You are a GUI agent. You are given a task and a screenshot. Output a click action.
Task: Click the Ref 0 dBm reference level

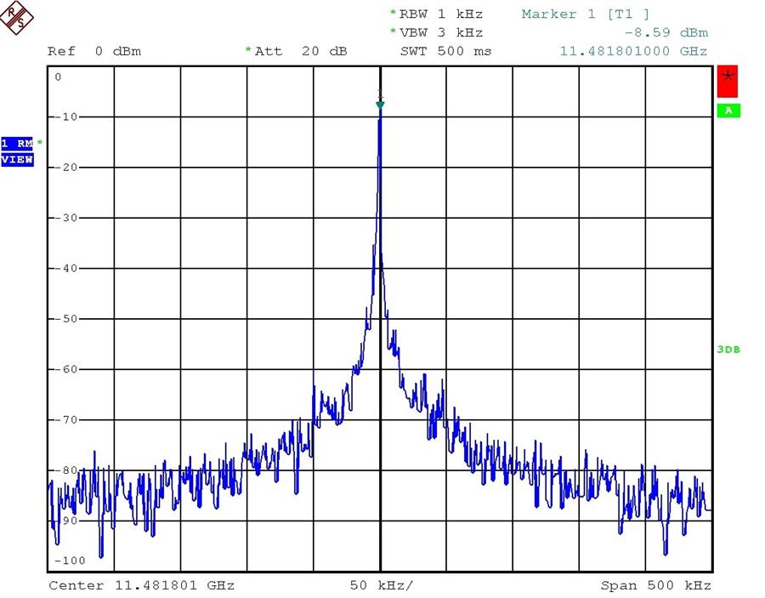tap(94, 52)
